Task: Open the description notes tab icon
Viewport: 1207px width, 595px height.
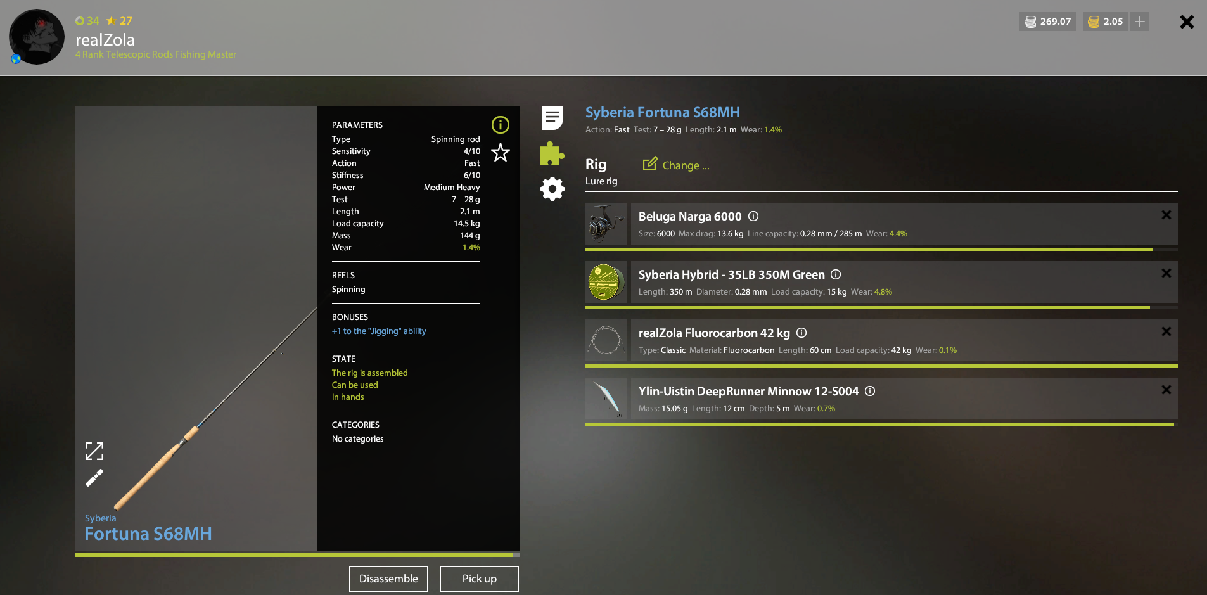Action: pyautogui.click(x=552, y=118)
